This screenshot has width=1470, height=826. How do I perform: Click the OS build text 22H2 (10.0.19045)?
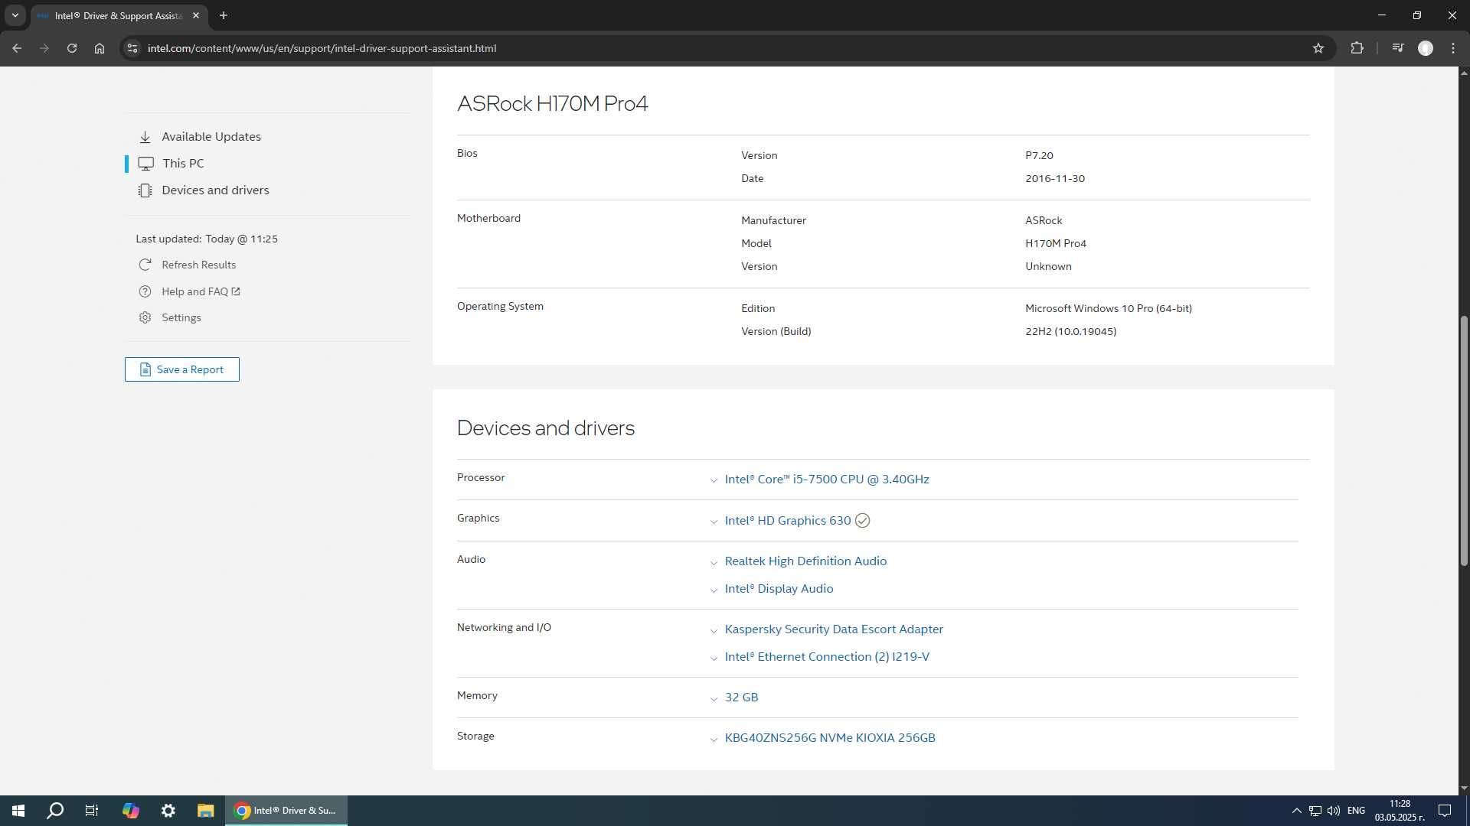(x=1070, y=331)
